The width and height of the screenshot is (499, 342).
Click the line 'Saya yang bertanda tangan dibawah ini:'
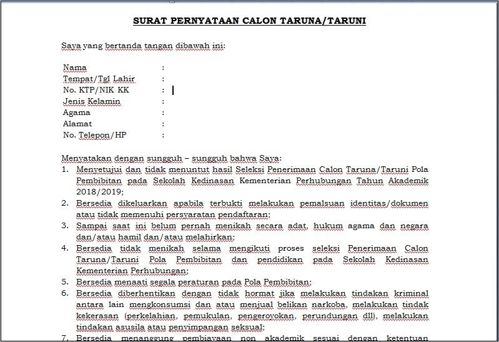click(143, 46)
